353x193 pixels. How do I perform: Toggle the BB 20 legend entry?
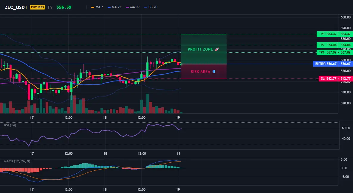point(151,7)
